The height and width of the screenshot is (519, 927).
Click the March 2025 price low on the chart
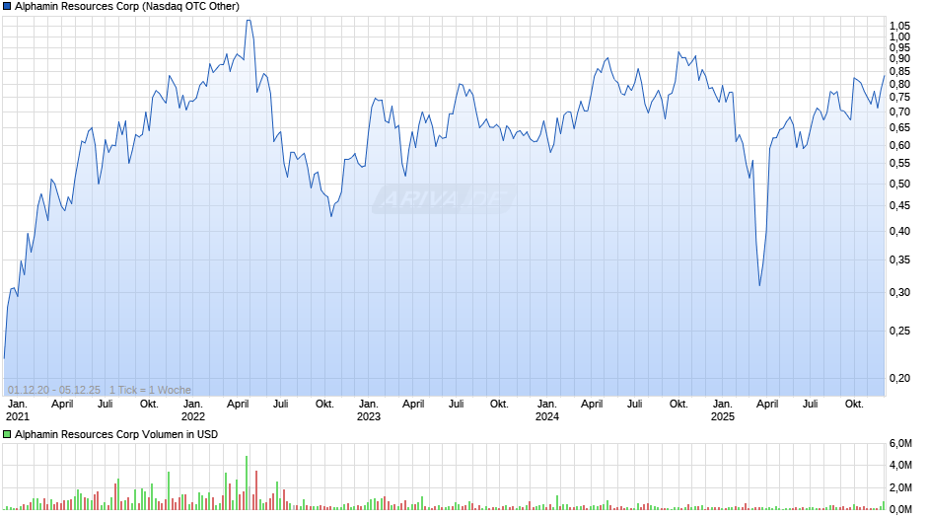759,286
